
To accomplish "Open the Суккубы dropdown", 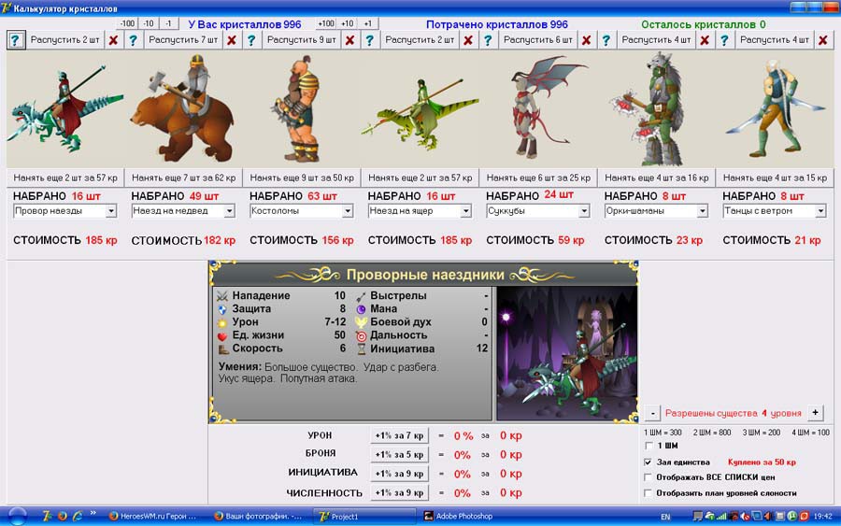I will click(x=584, y=211).
